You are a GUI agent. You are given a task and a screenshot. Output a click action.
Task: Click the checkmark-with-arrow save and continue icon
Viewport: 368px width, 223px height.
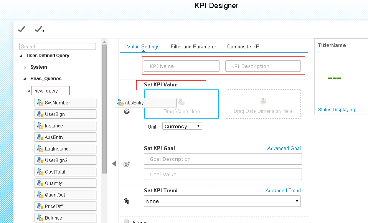pyautogui.click(x=39, y=29)
